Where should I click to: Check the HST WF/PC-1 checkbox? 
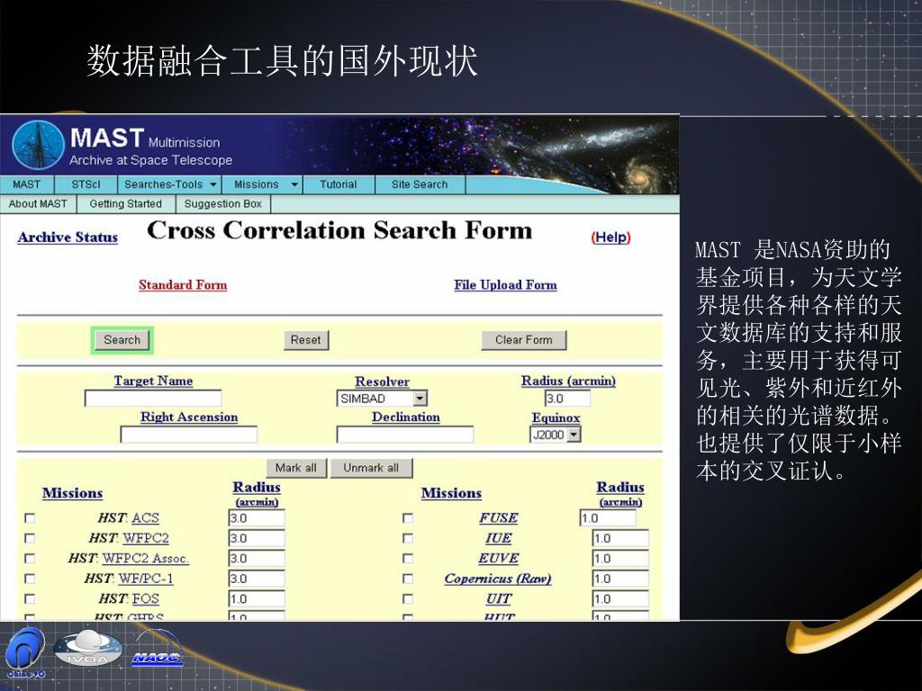pos(30,579)
